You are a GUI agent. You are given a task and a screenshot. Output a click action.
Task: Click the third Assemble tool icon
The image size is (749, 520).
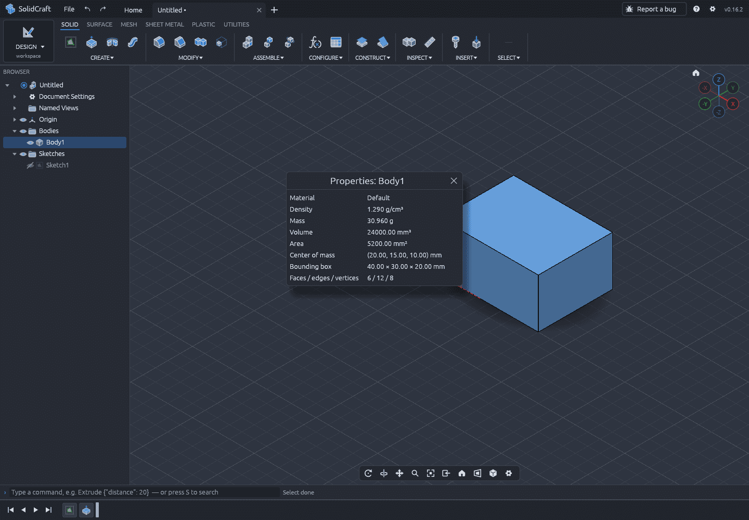tap(289, 42)
